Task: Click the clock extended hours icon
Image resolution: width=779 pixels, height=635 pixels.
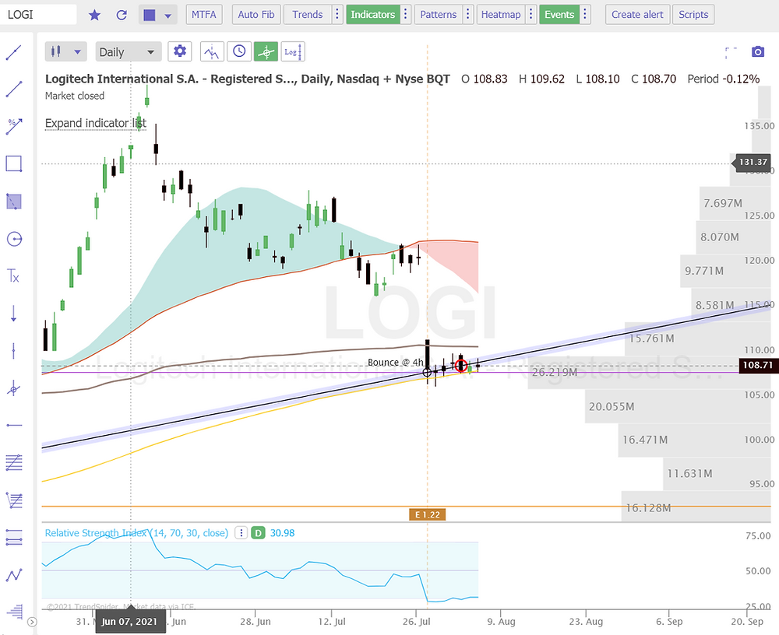Action: click(x=239, y=51)
